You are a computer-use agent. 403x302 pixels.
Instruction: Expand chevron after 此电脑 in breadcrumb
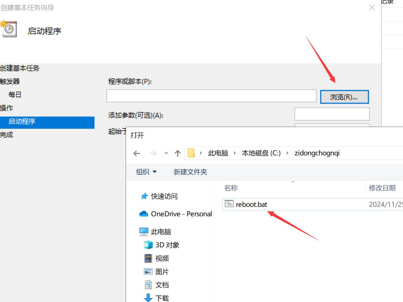[x=235, y=153]
